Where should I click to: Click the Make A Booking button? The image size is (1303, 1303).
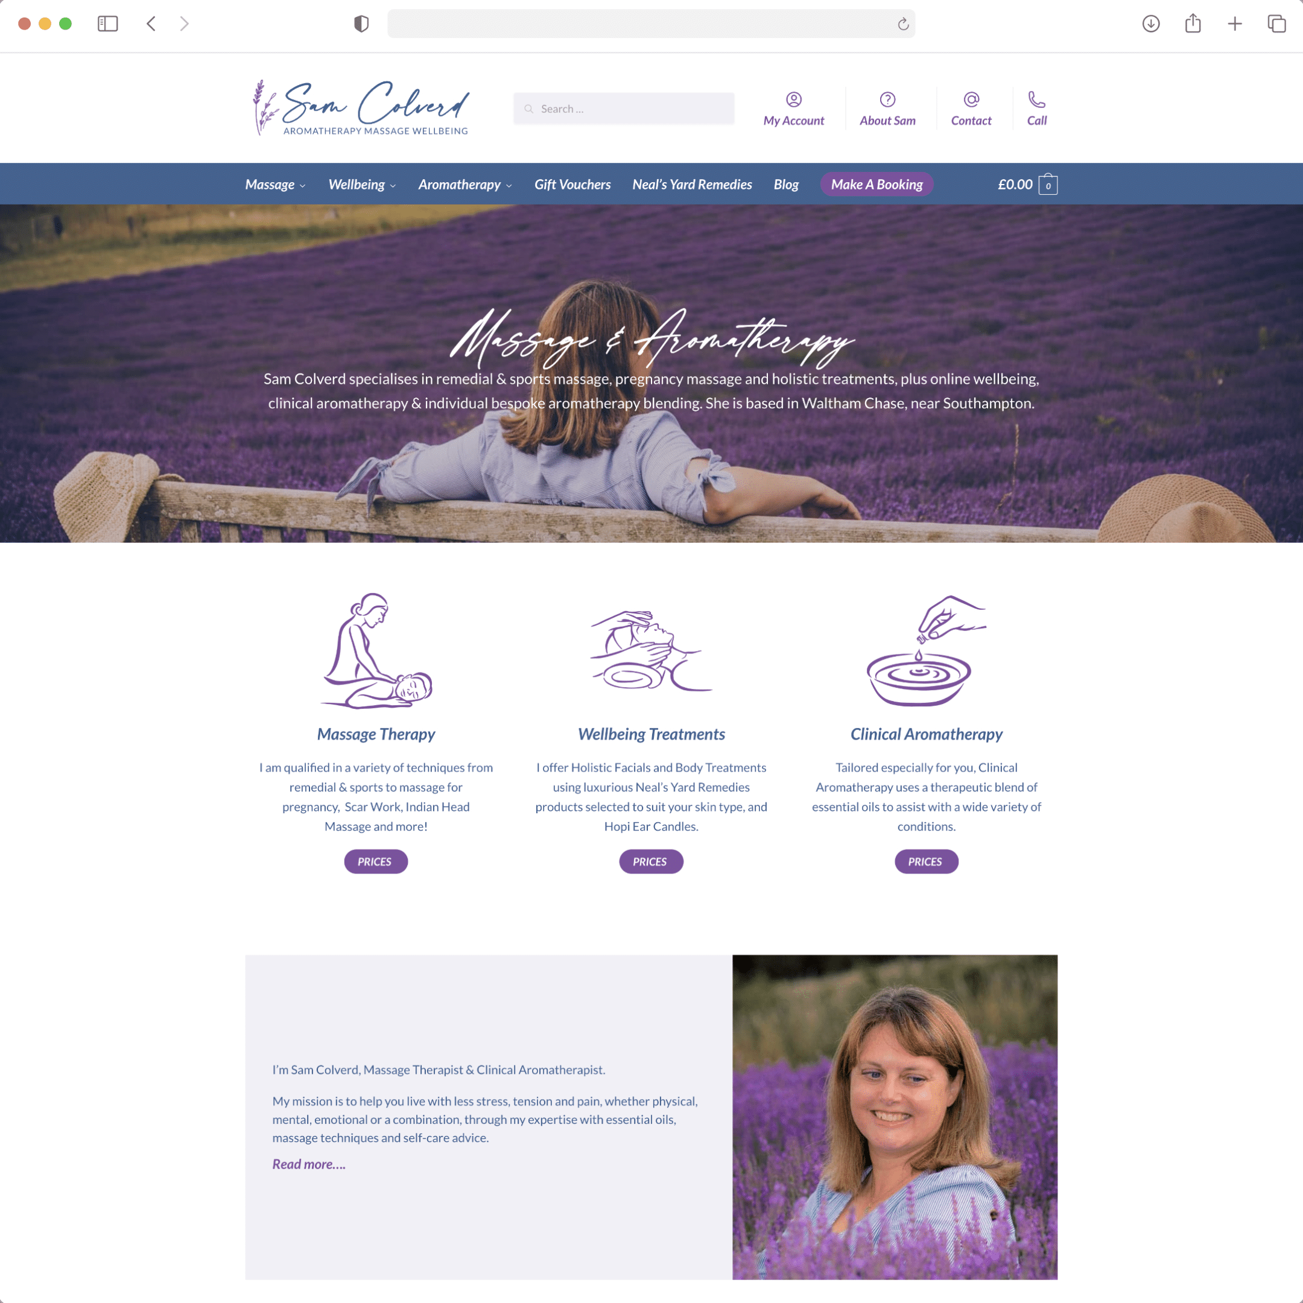coord(877,184)
